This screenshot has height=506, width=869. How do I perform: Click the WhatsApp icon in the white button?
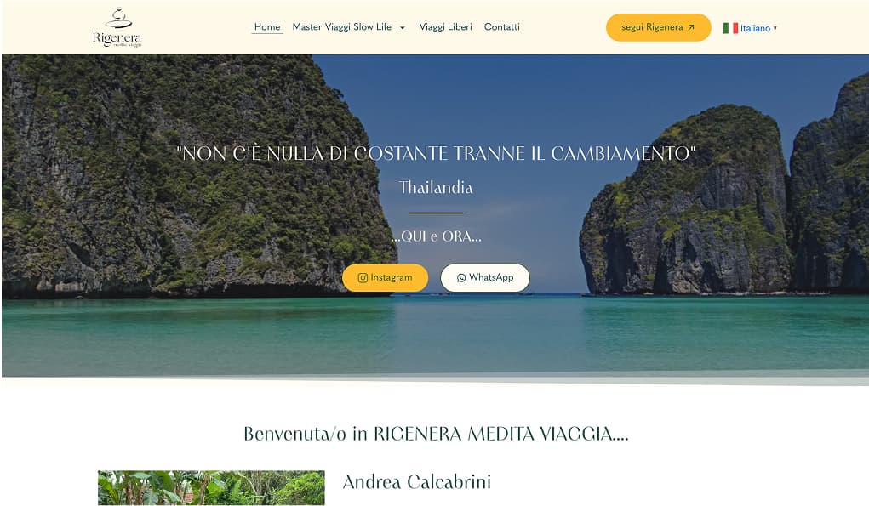tap(461, 278)
